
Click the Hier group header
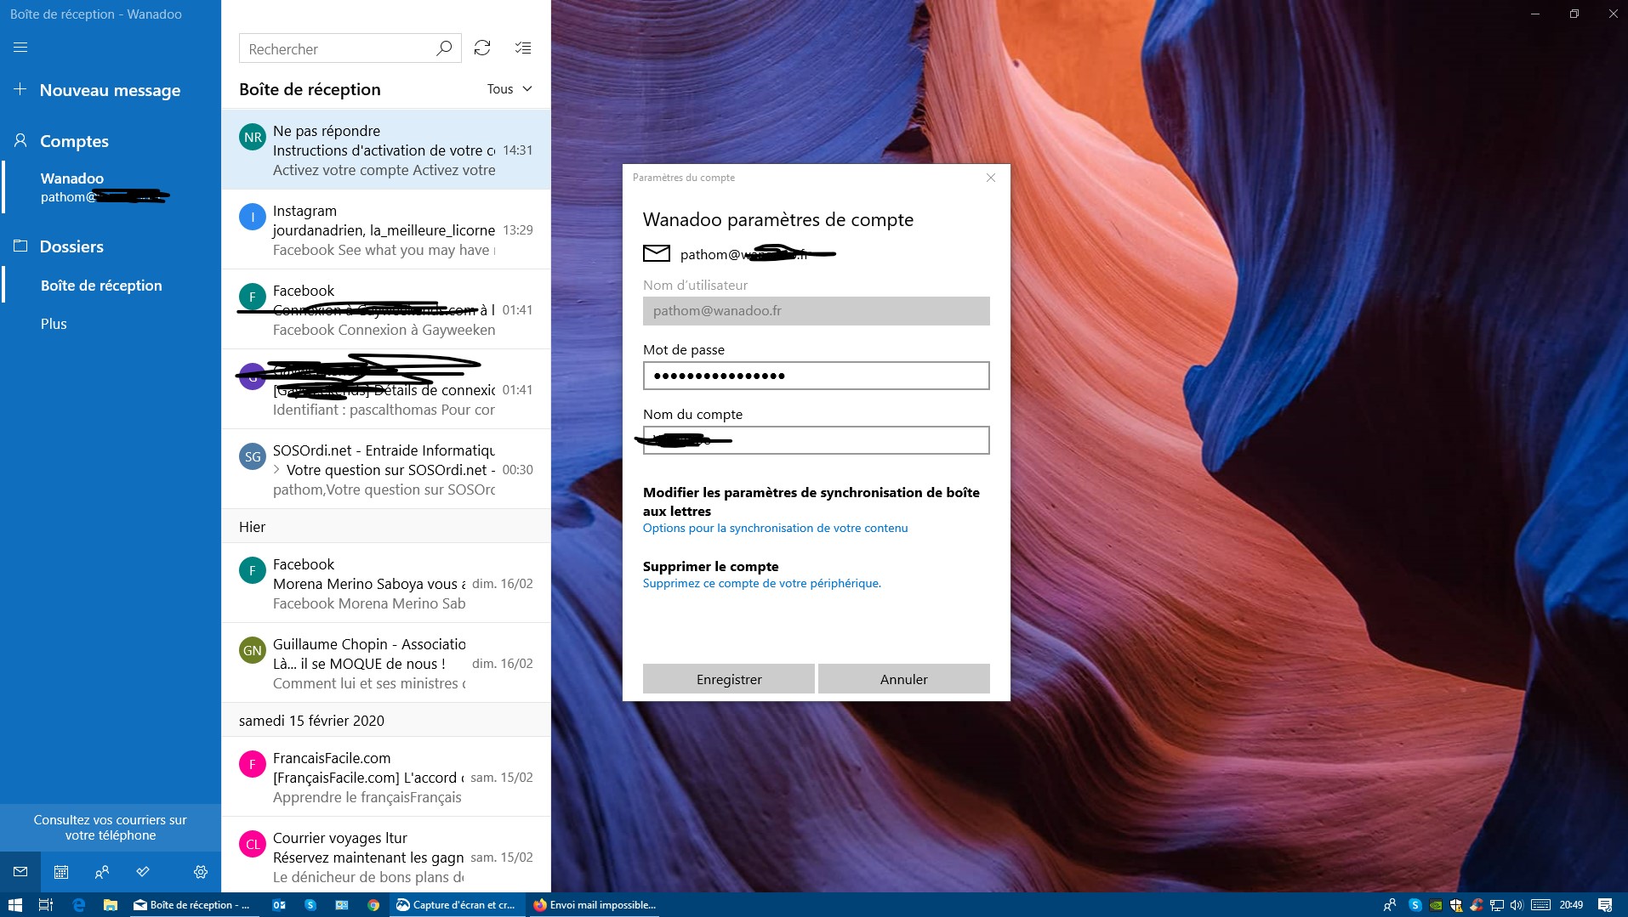click(386, 527)
